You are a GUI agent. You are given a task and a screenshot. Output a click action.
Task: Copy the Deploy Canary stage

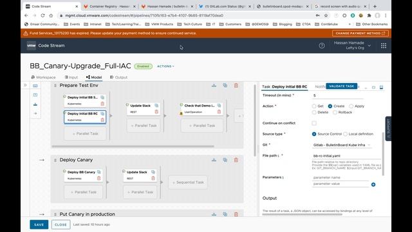click(225, 160)
